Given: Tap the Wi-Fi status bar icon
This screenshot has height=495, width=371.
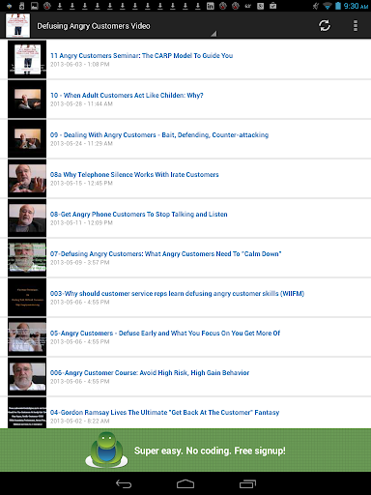Looking at the screenshot, I should (x=328, y=6).
